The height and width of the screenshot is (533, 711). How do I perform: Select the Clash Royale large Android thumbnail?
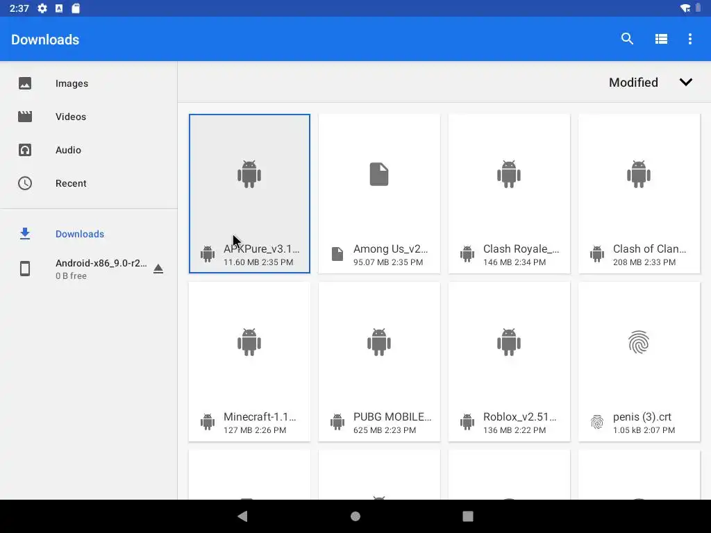509,174
